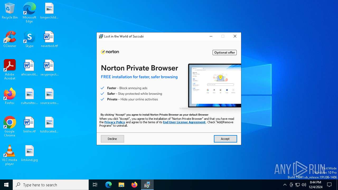
Task: Select the africainstit Word document icon
Action: pyautogui.click(x=29, y=68)
